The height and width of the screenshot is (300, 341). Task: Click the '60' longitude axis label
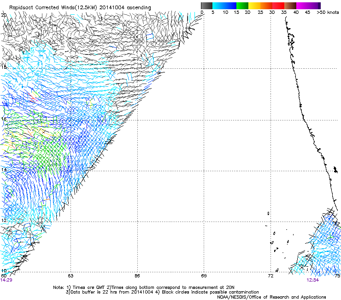coord(4,276)
